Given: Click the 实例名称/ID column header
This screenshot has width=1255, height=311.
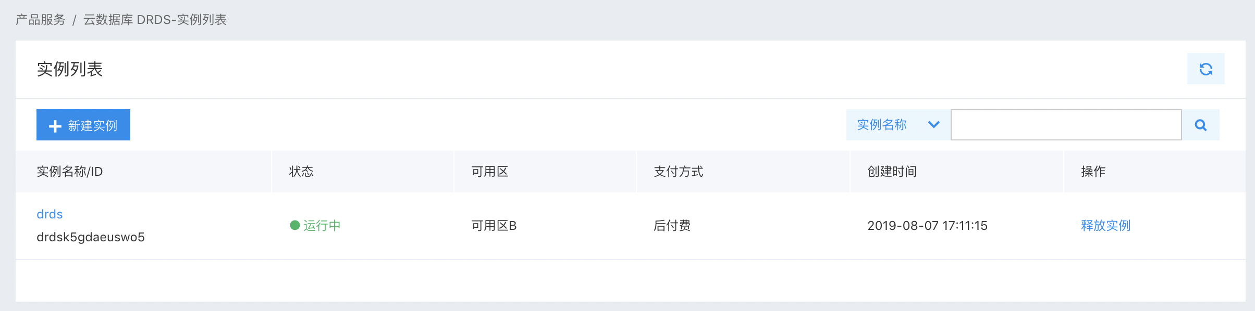Looking at the screenshot, I should tap(70, 172).
